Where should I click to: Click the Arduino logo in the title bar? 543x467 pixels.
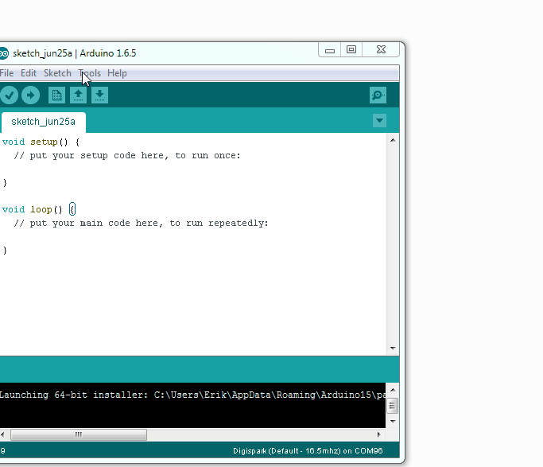click(x=3, y=53)
